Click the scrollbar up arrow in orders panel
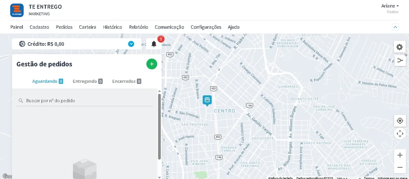The image size is (409, 179). click(x=159, y=91)
